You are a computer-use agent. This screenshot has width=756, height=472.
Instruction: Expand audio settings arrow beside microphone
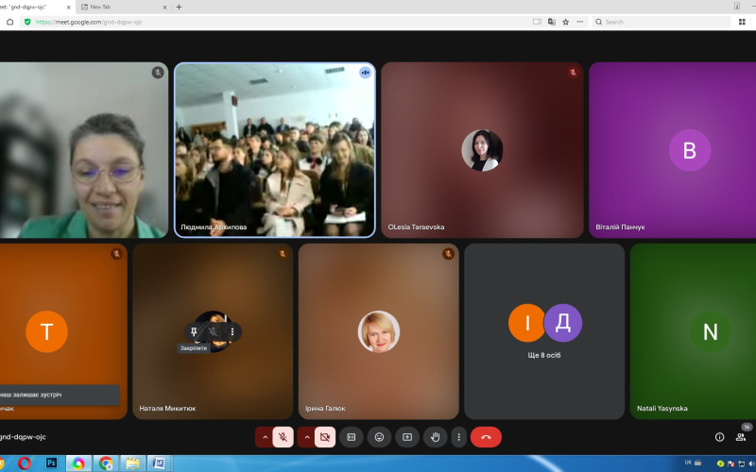point(265,437)
